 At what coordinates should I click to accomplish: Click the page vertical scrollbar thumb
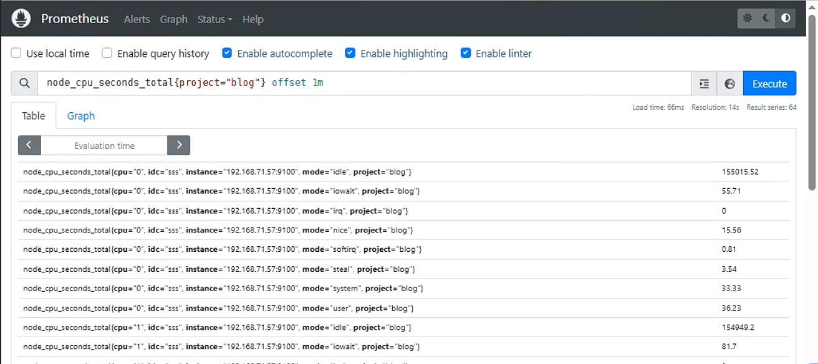coord(812,103)
